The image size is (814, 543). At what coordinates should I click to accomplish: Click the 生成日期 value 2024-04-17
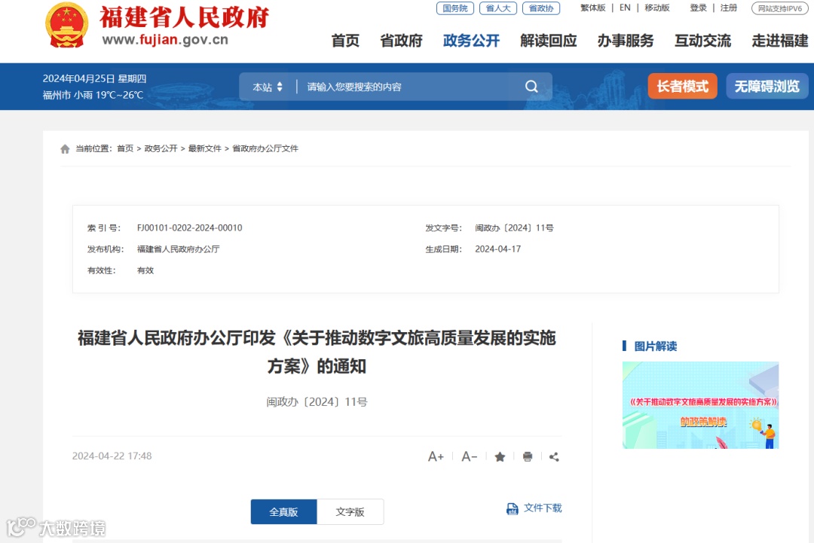pyautogui.click(x=498, y=249)
